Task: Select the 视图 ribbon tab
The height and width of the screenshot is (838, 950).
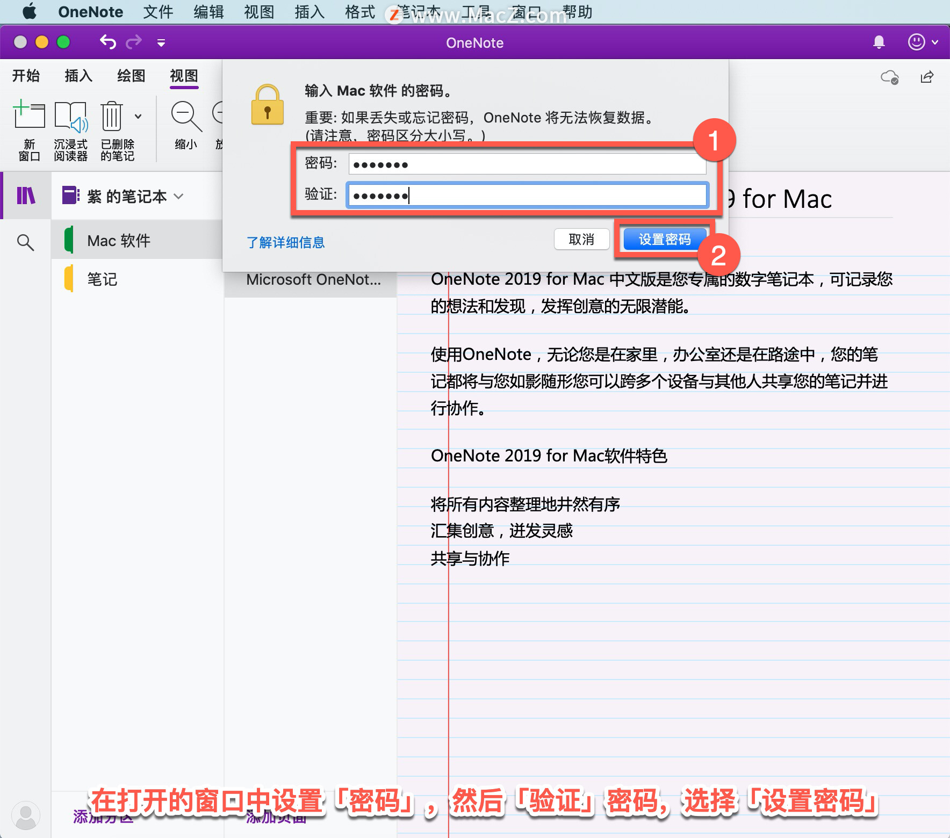Action: (x=184, y=76)
